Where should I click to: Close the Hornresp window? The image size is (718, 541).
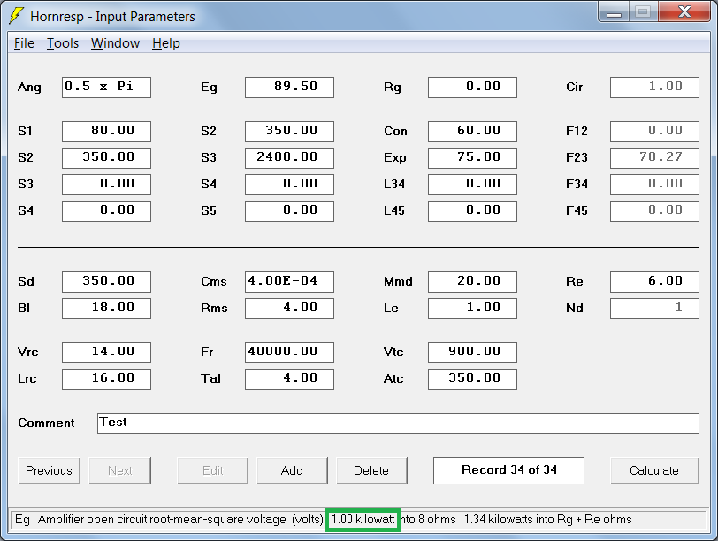point(684,12)
